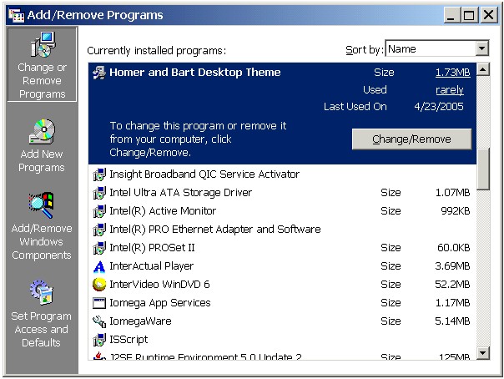
Task: Click the ISScript installer icon
Action: [x=99, y=340]
